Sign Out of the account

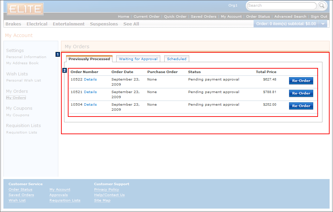tap(319, 16)
